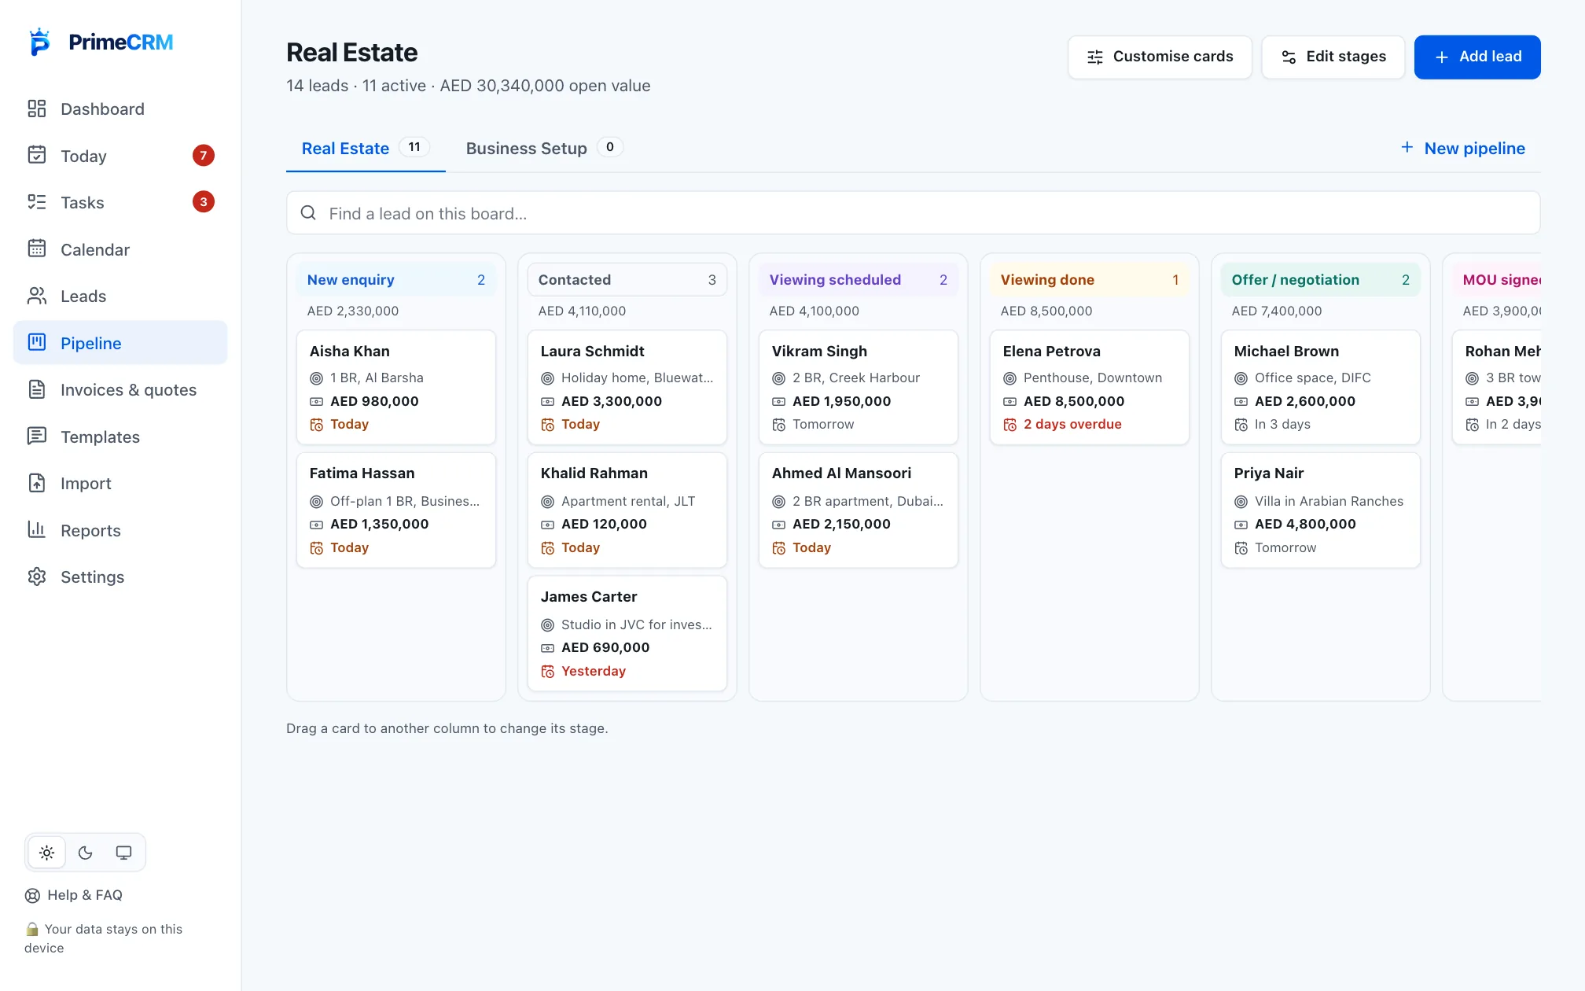Focus the Find a lead search field
This screenshot has height=991, width=1585.
913,213
